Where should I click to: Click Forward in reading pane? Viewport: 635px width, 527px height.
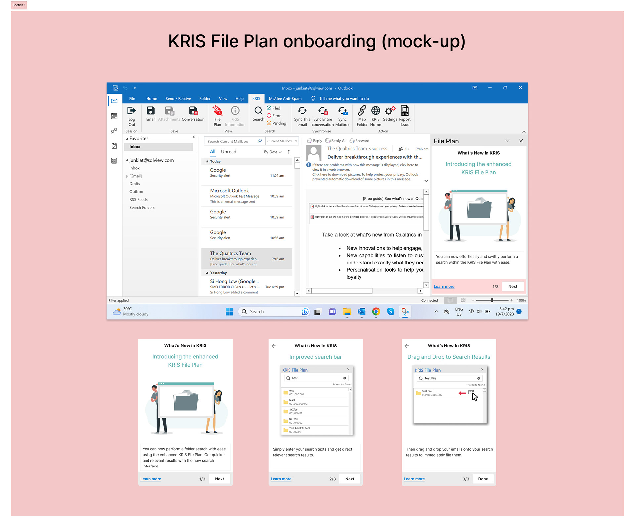(360, 141)
